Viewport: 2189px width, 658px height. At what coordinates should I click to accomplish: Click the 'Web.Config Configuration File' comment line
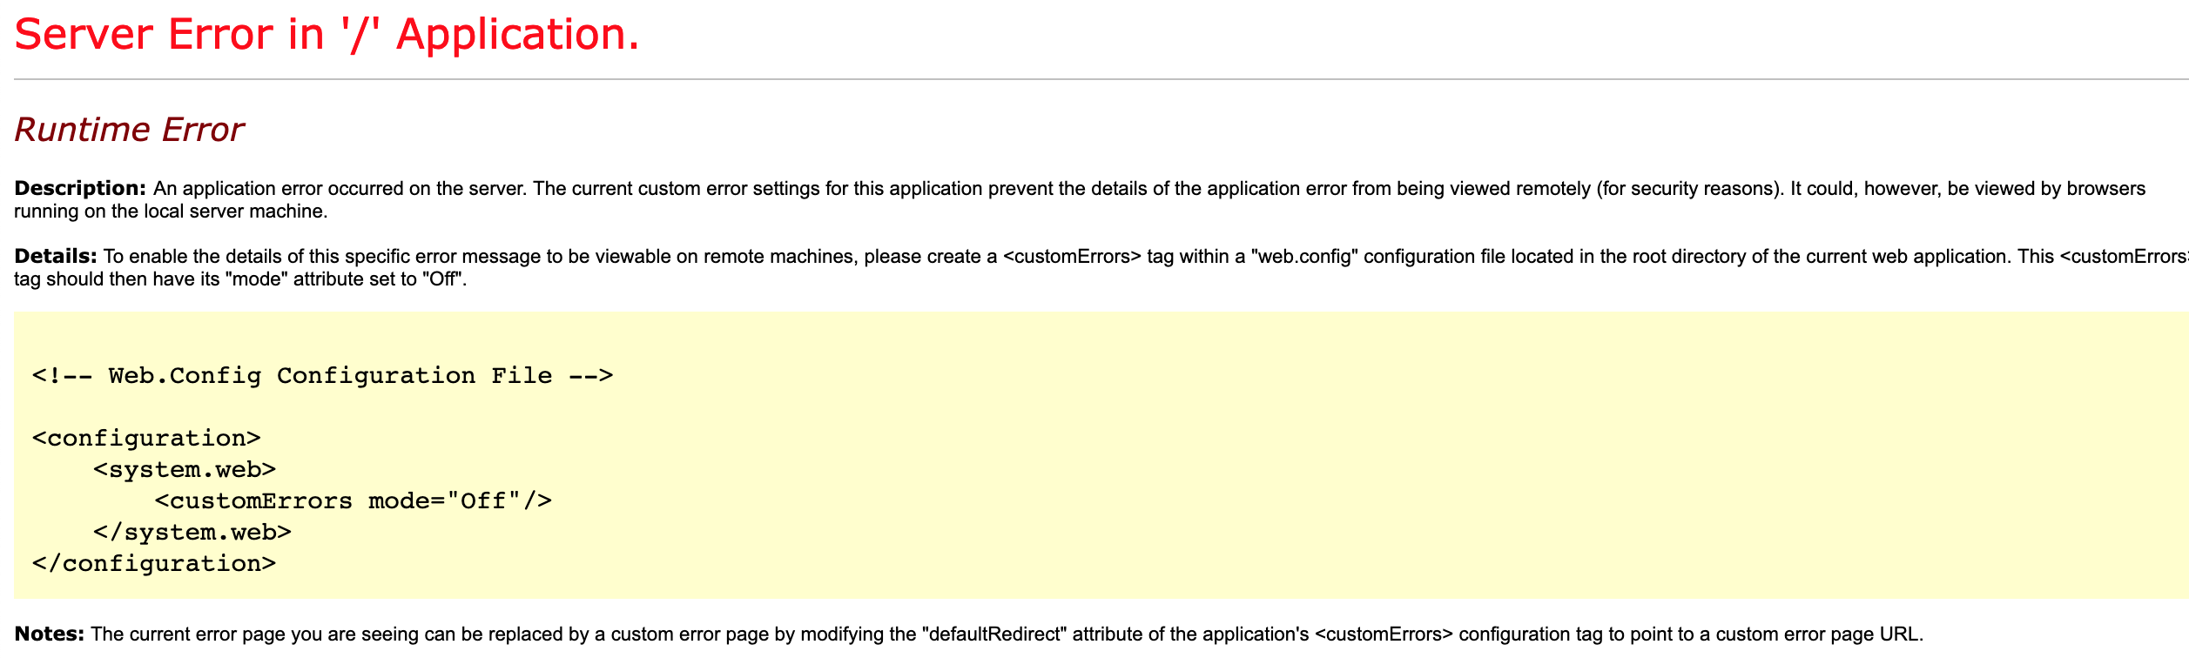tap(322, 376)
